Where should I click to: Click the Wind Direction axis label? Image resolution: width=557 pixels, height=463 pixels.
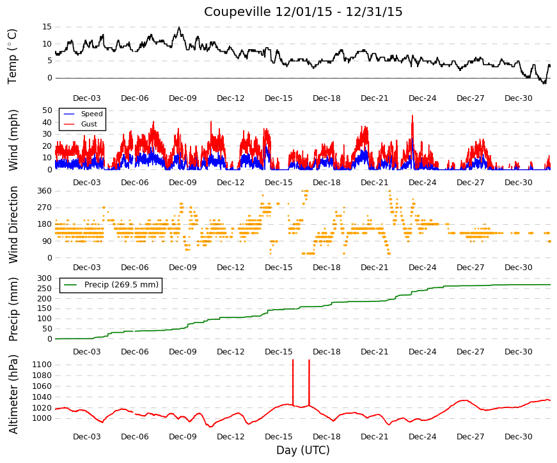[x=13, y=225]
